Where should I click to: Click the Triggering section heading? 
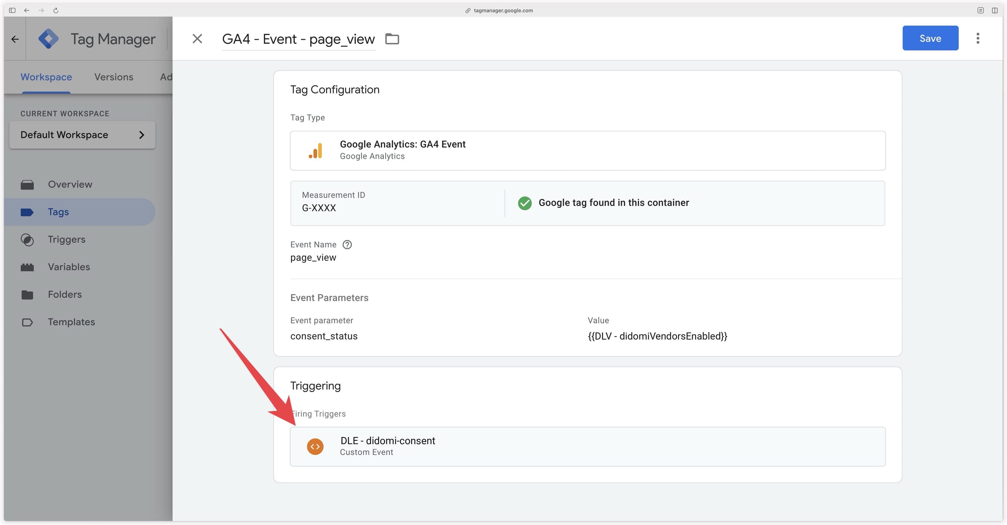pyautogui.click(x=316, y=386)
